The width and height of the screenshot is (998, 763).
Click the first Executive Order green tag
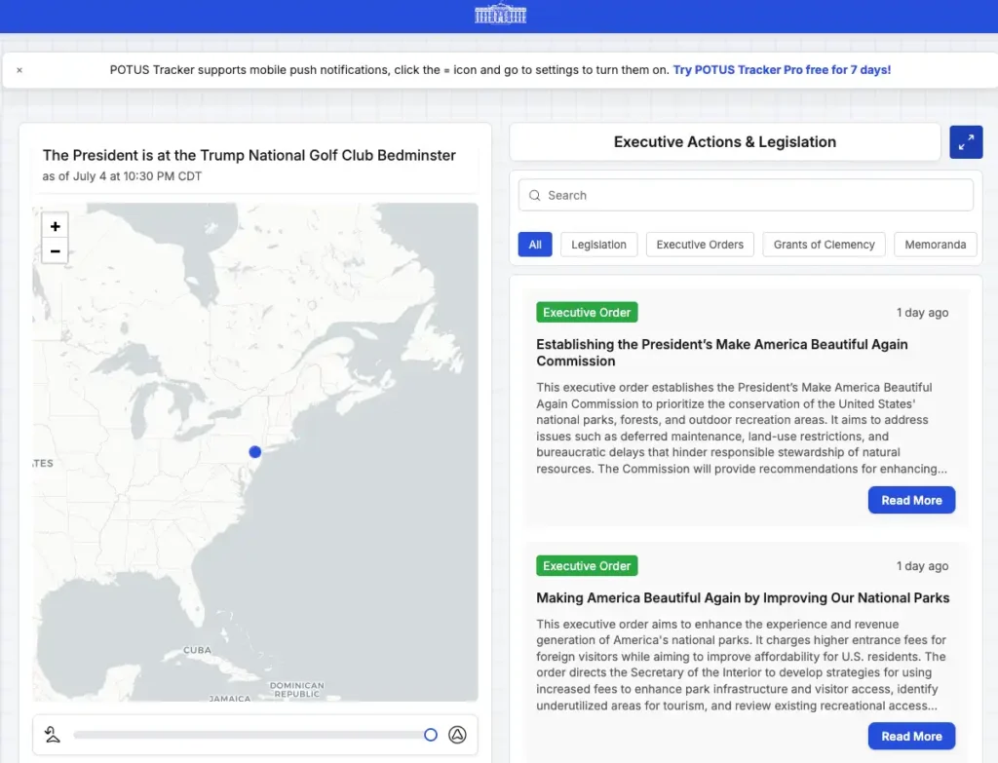click(x=587, y=313)
